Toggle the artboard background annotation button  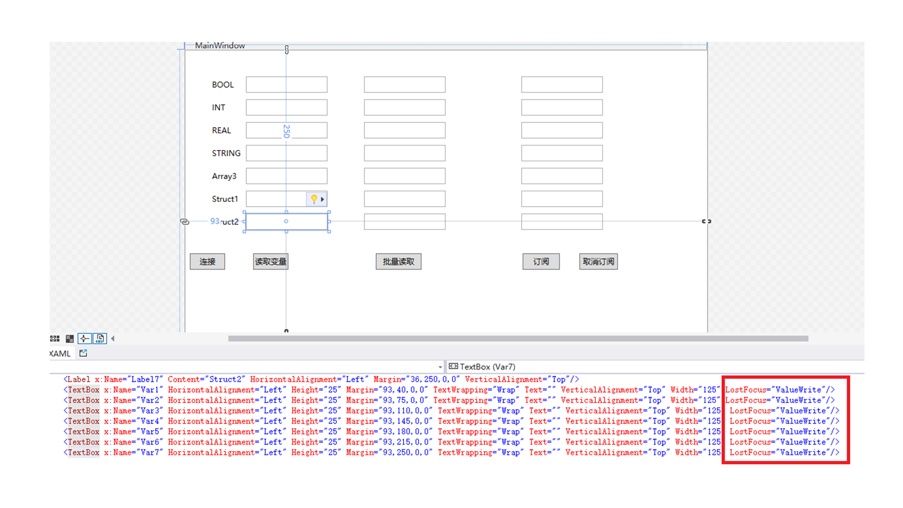coord(100,339)
